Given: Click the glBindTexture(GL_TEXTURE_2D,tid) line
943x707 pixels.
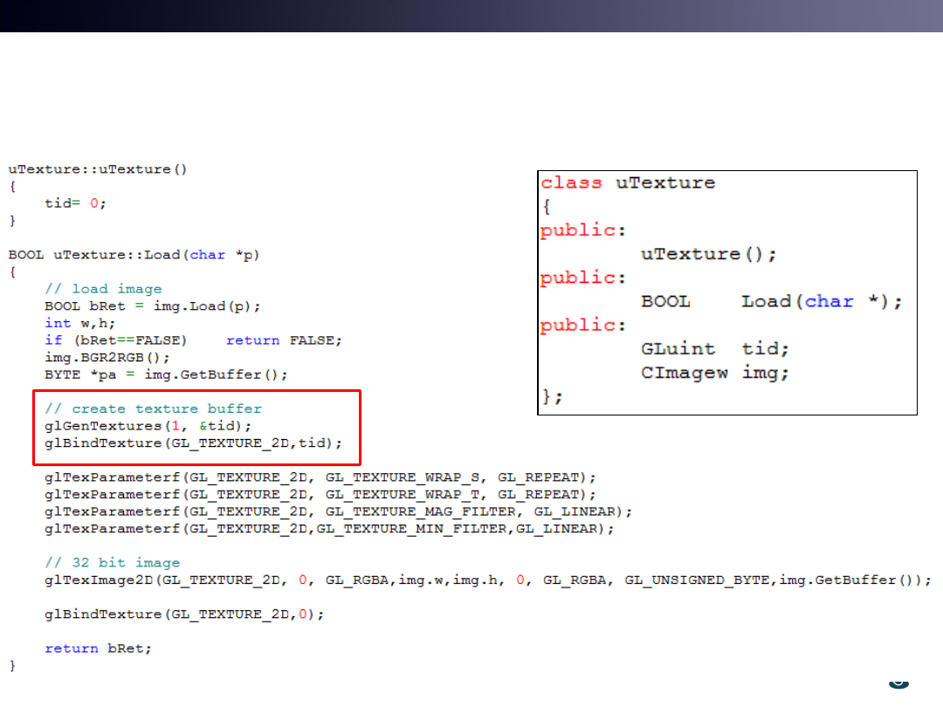Looking at the screenshot, I should [x=193, y=443].
